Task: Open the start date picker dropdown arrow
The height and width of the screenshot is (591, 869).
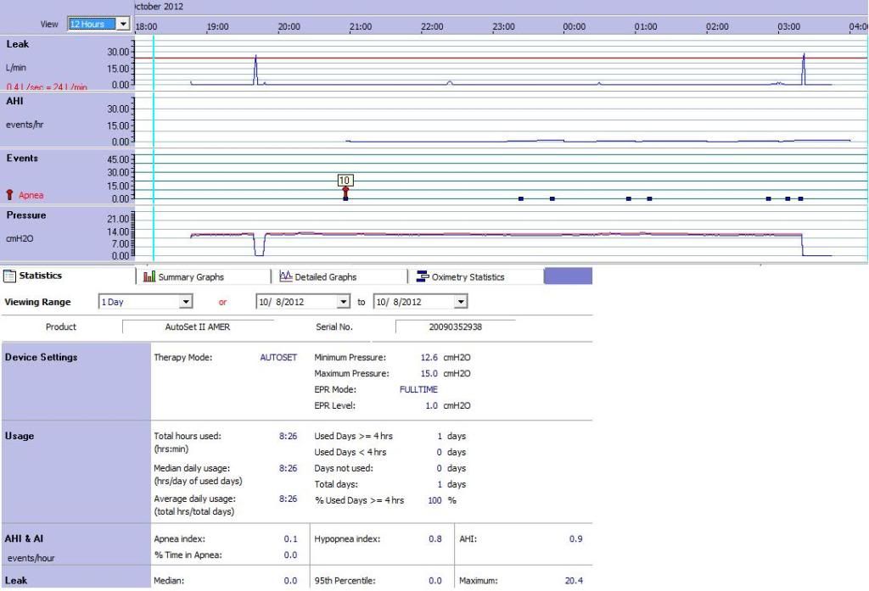Action: coord(343,301)
